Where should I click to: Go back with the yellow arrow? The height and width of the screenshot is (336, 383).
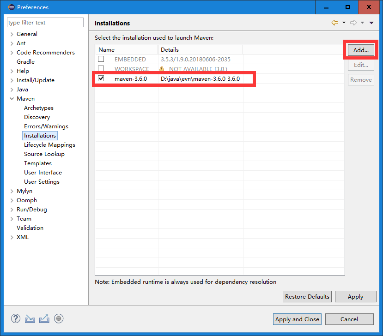[335, 23]
